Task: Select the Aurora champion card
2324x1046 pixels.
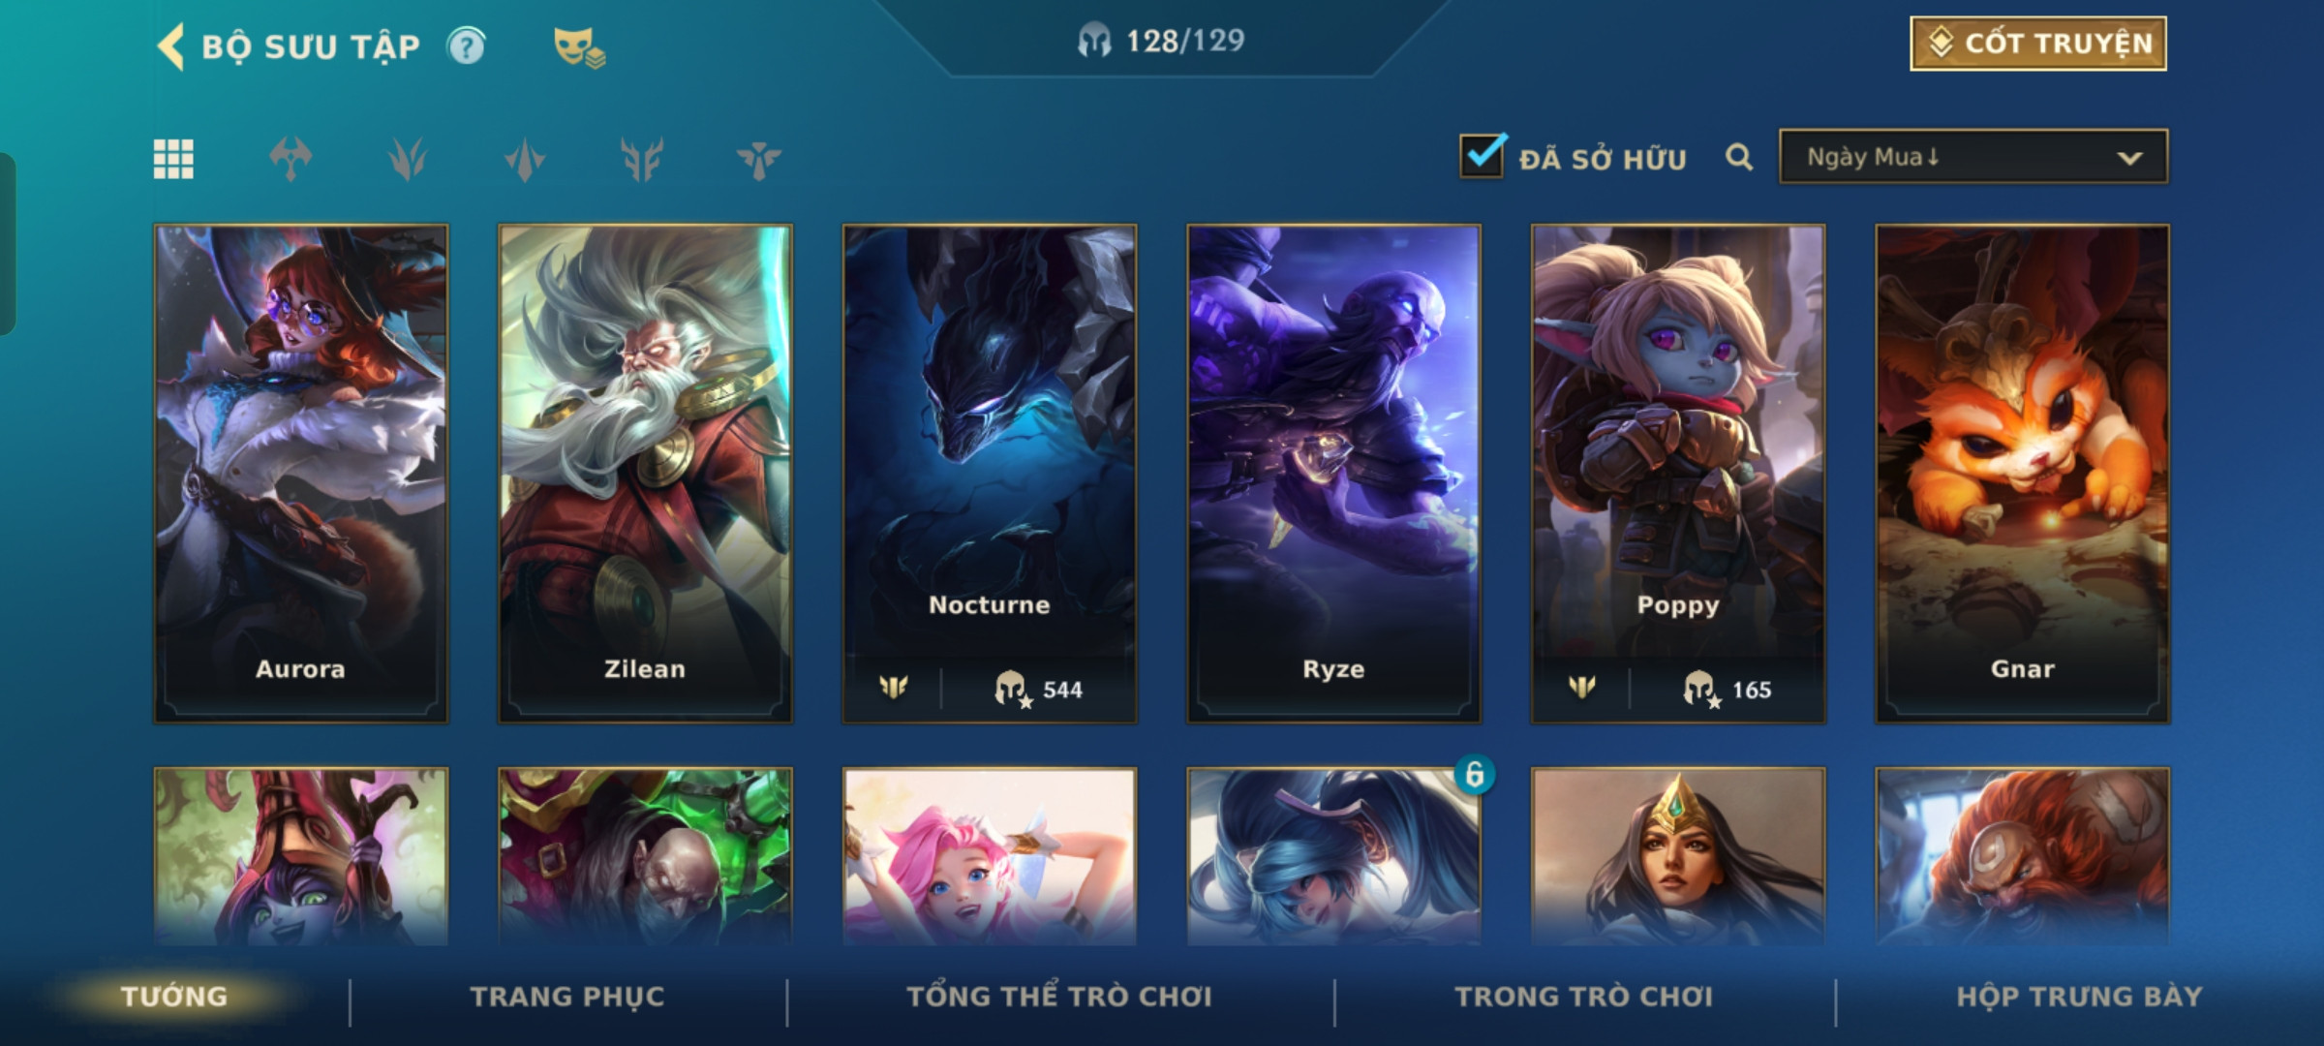Action: click(300, 474)
